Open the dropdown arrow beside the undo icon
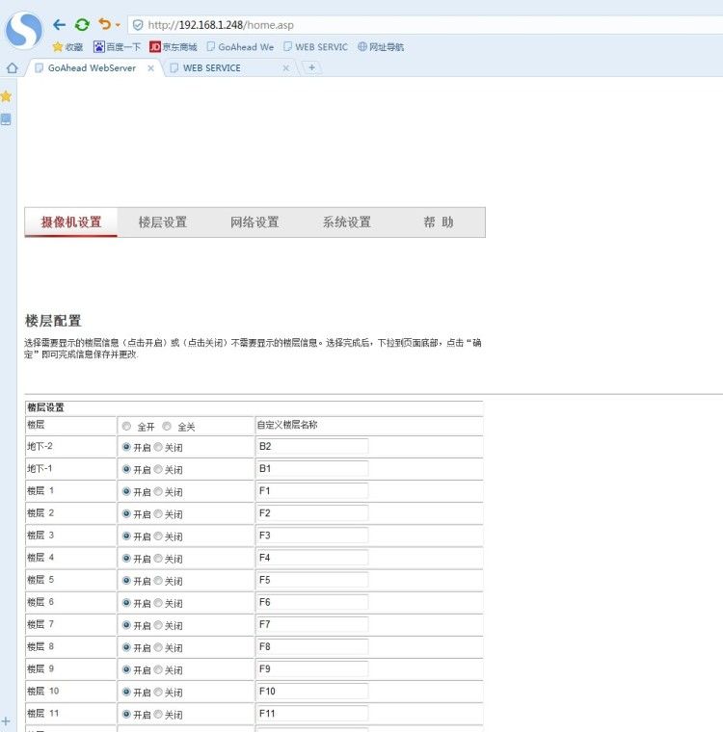The width and height of the screenshot is (723, 732). [x=118, y=25]
